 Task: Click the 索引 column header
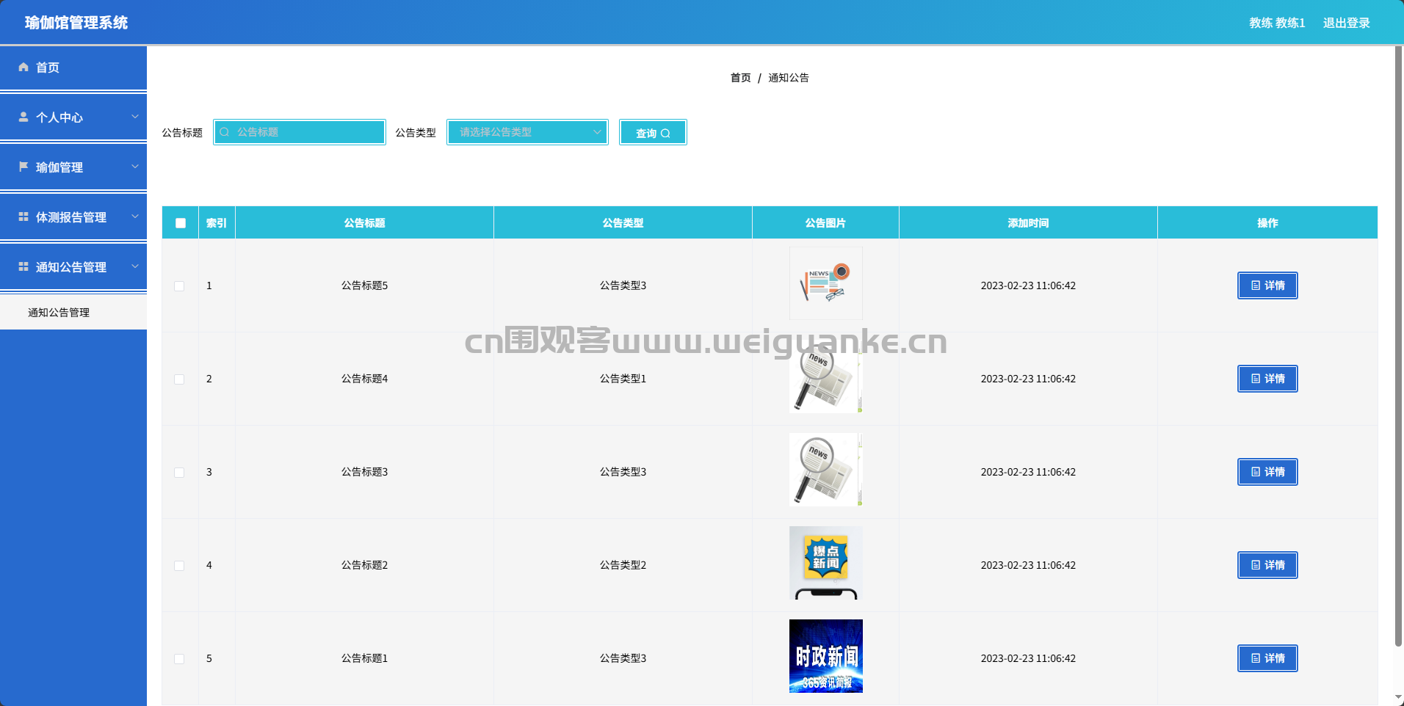217,223
